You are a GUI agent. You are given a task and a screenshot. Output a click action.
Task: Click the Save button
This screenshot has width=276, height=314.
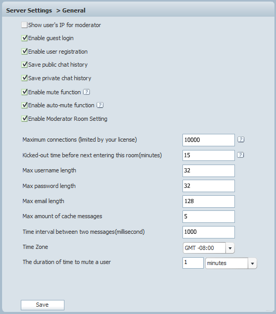(x=43, y=305)
